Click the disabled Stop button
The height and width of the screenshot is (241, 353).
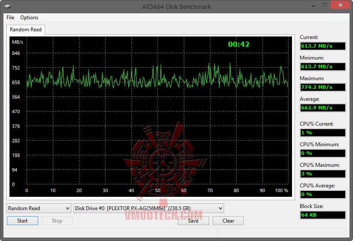[x=57, y=221]
